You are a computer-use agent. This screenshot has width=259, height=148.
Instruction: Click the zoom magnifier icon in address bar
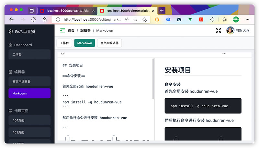135,19
